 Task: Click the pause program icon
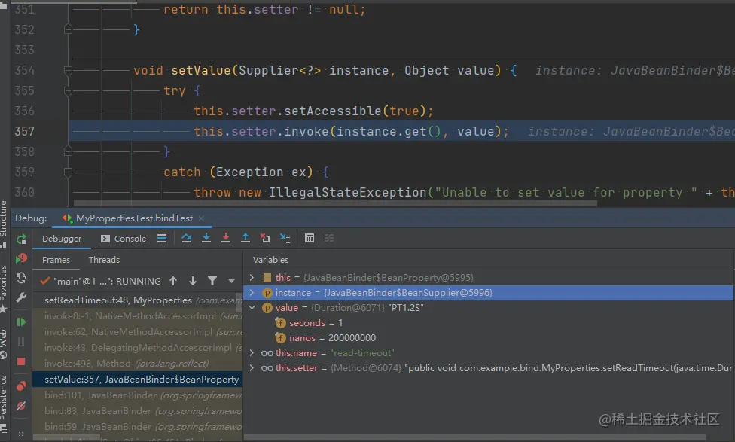(x=21, y=342)
